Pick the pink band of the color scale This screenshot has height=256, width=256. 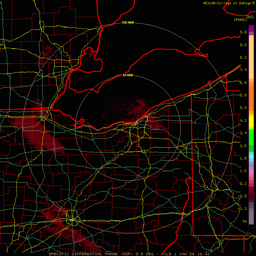pyautogui.click(x=251, y=172)
